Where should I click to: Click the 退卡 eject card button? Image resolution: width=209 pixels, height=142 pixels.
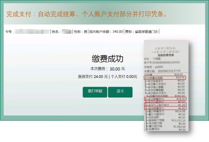(120, 92)
